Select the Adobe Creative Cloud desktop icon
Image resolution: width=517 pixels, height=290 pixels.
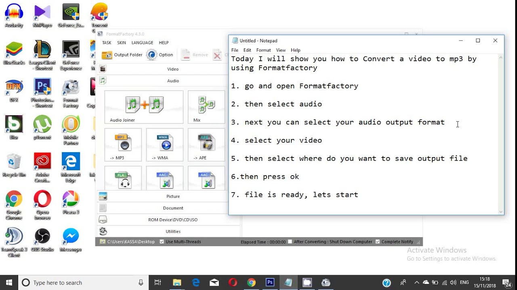[42, 168]
